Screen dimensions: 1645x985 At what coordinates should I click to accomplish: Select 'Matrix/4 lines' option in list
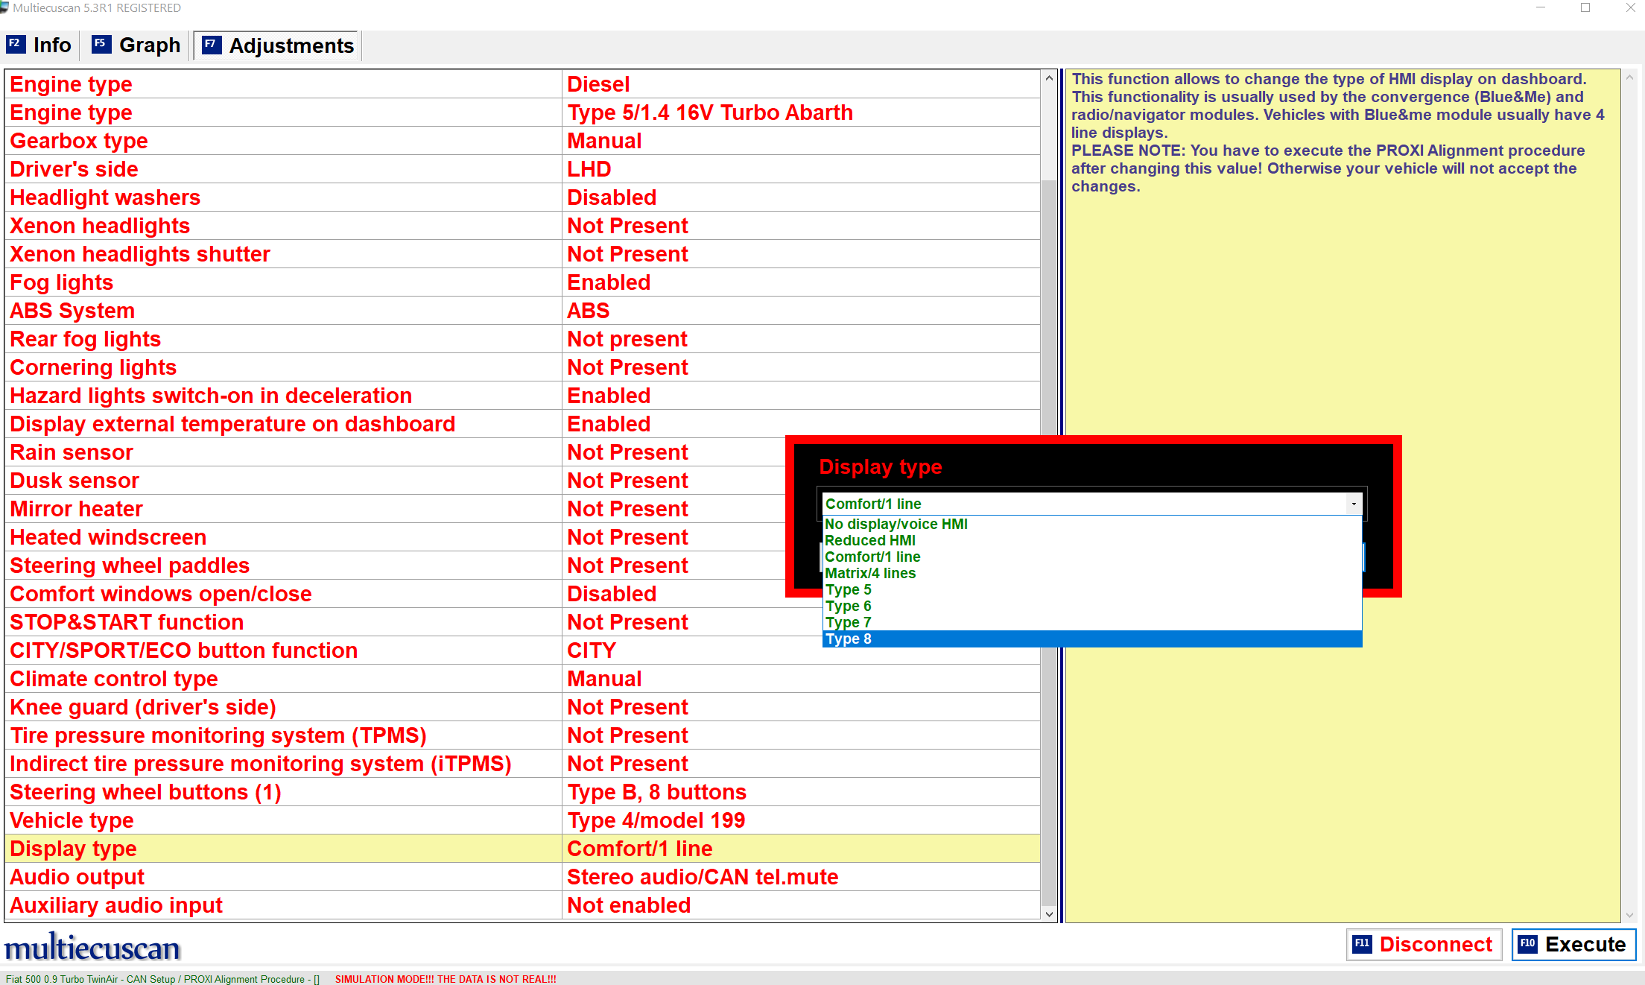tap(1092, 573)
